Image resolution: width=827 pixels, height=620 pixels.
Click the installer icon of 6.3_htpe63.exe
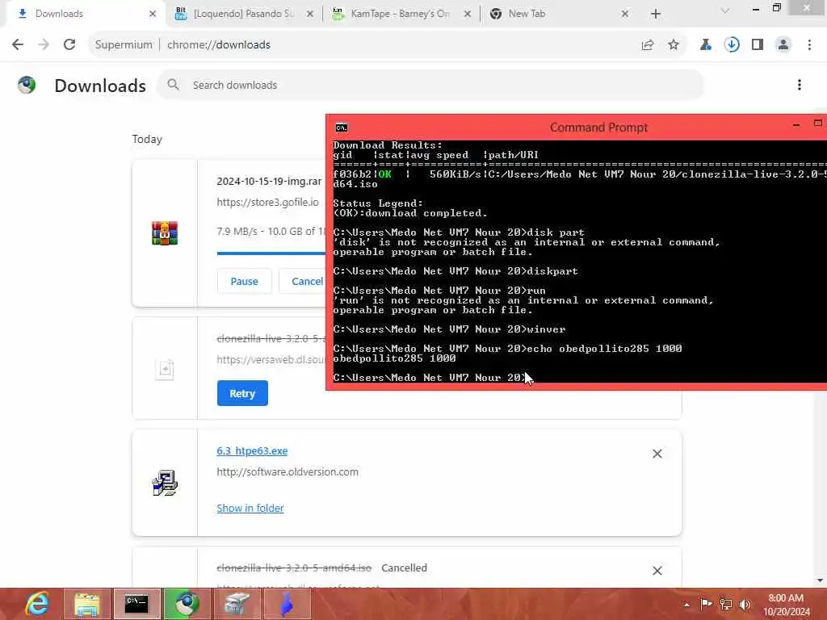click(x=165, y=483)
